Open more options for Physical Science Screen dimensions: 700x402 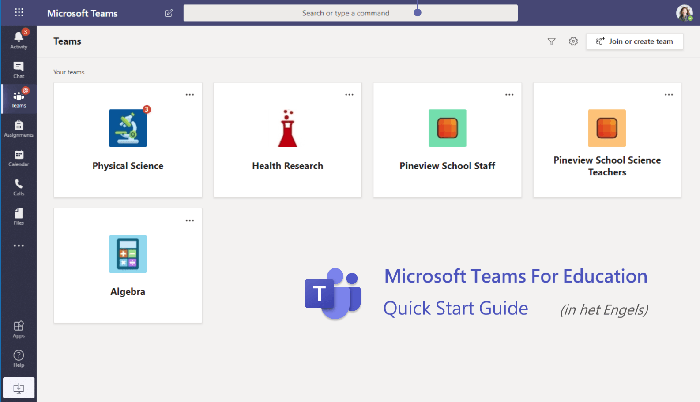[190, 95]
